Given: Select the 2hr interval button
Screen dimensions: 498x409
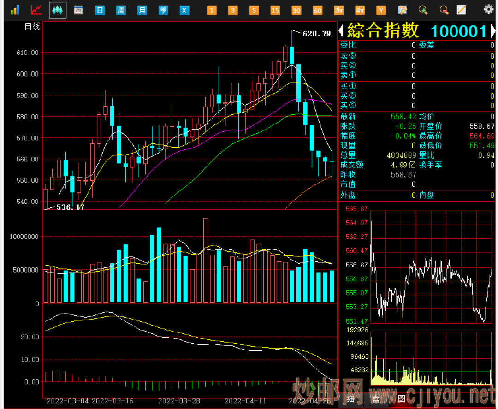Looking at the screenshot, I should tap(339, 10).
